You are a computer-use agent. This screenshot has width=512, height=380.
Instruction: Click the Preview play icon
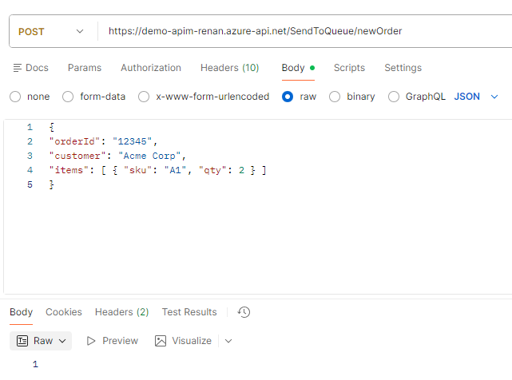point(91,341)
